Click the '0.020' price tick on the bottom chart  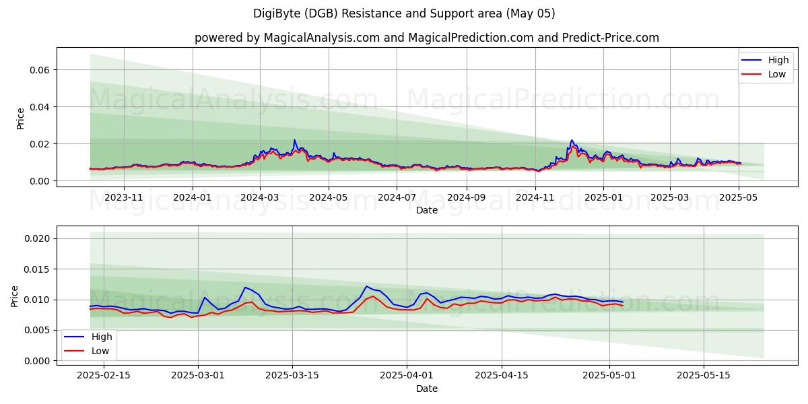coord(38,238)
